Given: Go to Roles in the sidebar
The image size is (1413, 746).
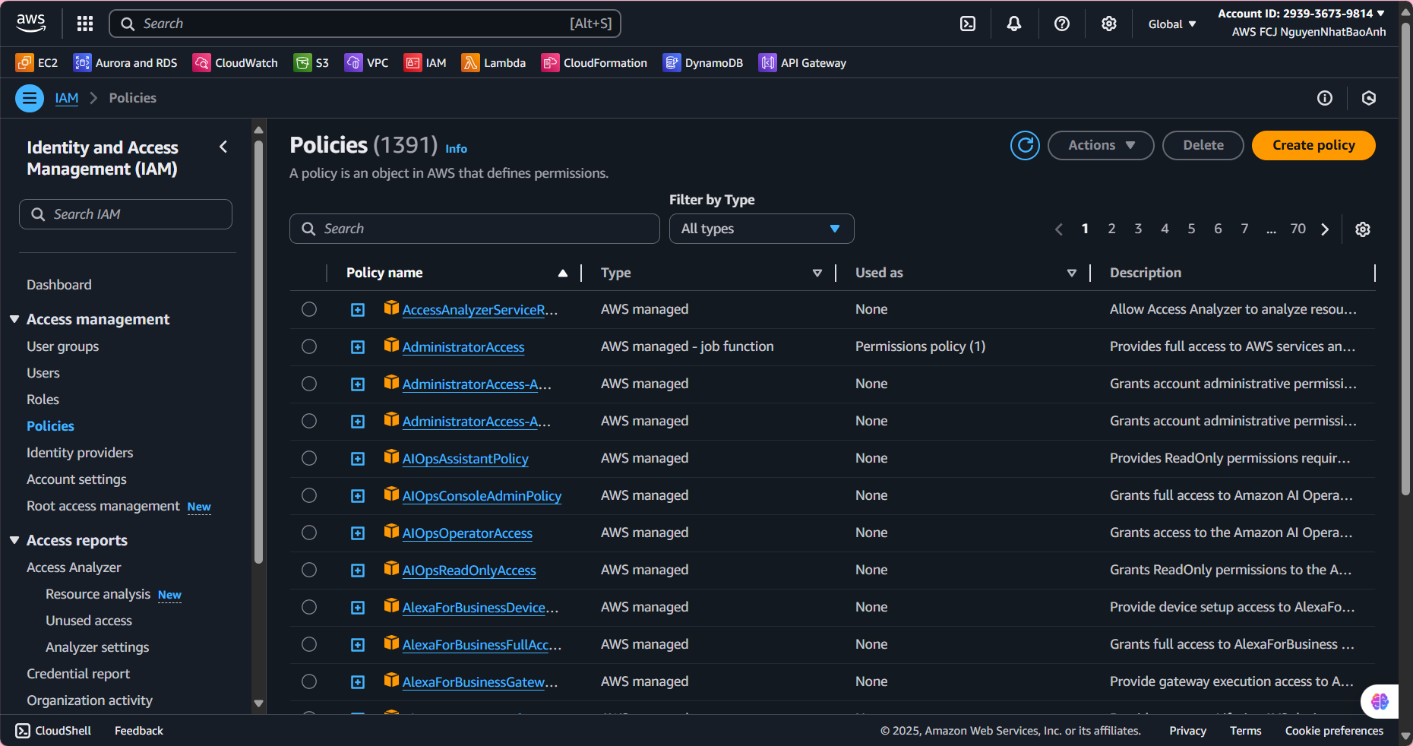Looking at the screenshot, I should tap(43, 400).
